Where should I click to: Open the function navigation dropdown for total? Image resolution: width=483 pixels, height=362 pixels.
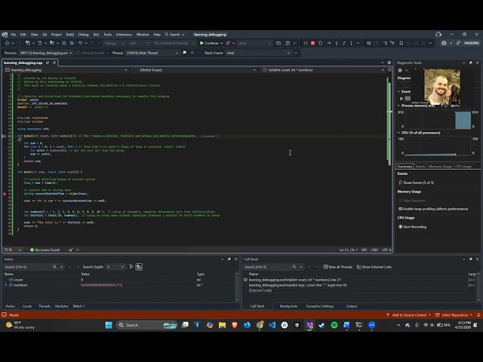[324, 70]
